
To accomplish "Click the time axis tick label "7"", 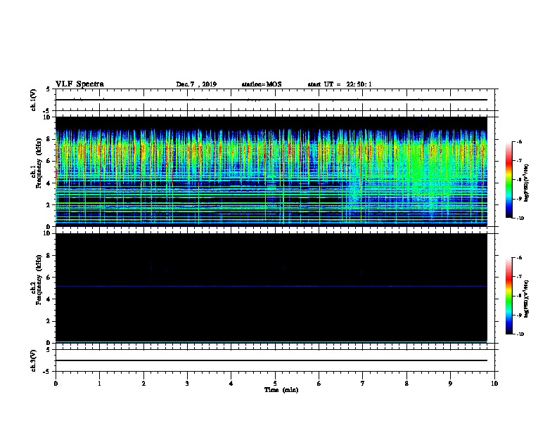I will point(363,384).
